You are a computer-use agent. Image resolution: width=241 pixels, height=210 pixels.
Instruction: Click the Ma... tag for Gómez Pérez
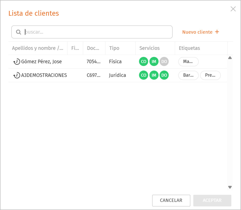coord(188,62)
